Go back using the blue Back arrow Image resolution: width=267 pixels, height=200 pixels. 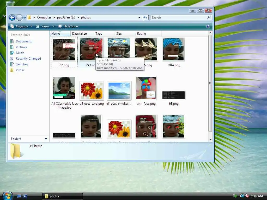tap(12, 17)
